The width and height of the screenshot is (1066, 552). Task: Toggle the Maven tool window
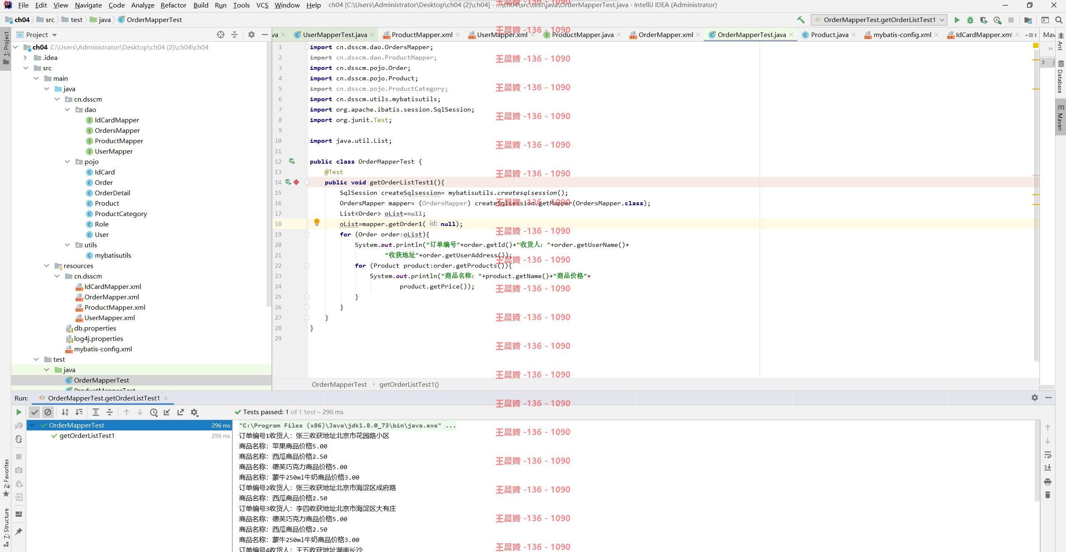point(1061,117)
